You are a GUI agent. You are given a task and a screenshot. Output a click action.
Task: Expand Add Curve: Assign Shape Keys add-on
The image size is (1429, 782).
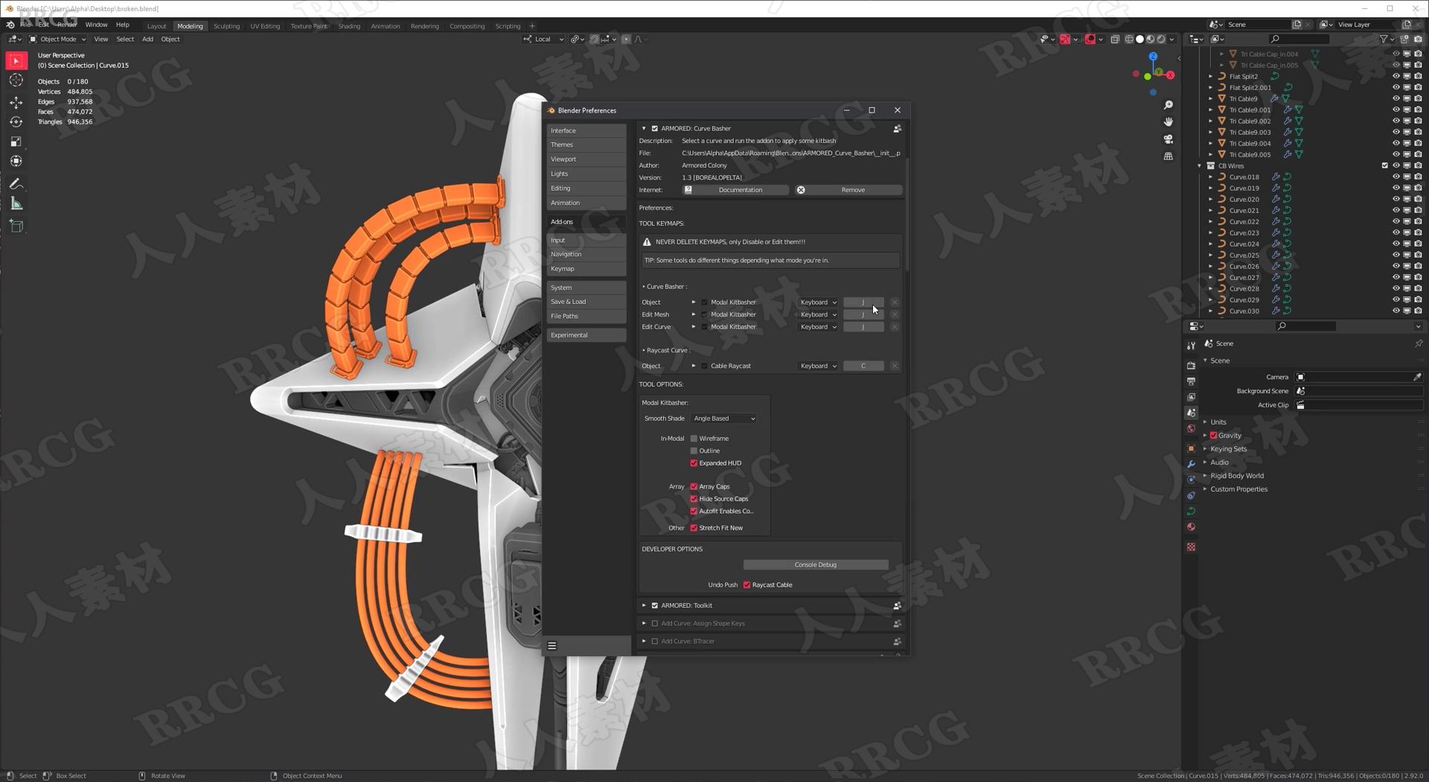(645, 623)
